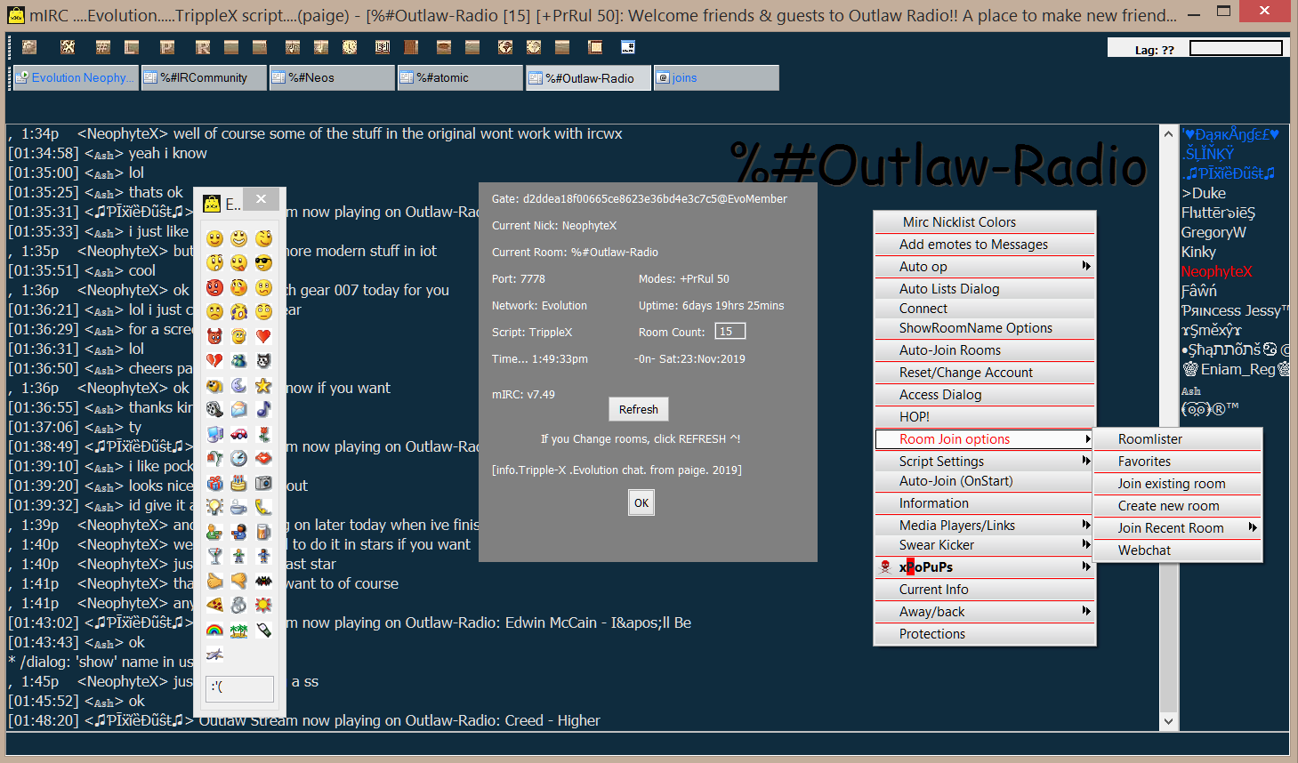Screen dimensions: 1298x763
Task: Pick the sunglasses smiley emoticon
Action: [x=264, y=263]
